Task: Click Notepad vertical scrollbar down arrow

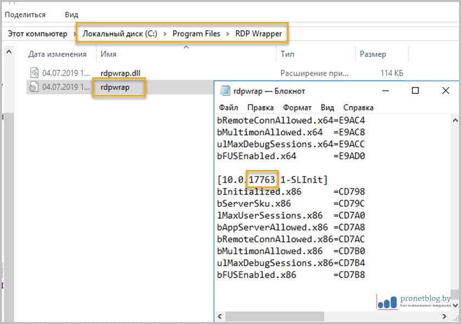Action: point(455,305)
